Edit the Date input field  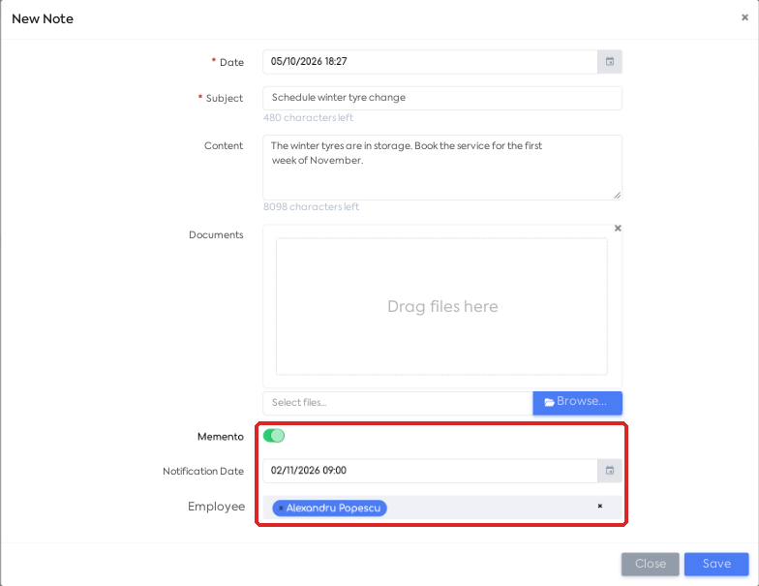click(x=430, y=62)
